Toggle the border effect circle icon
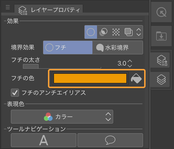 coord(91,32)
